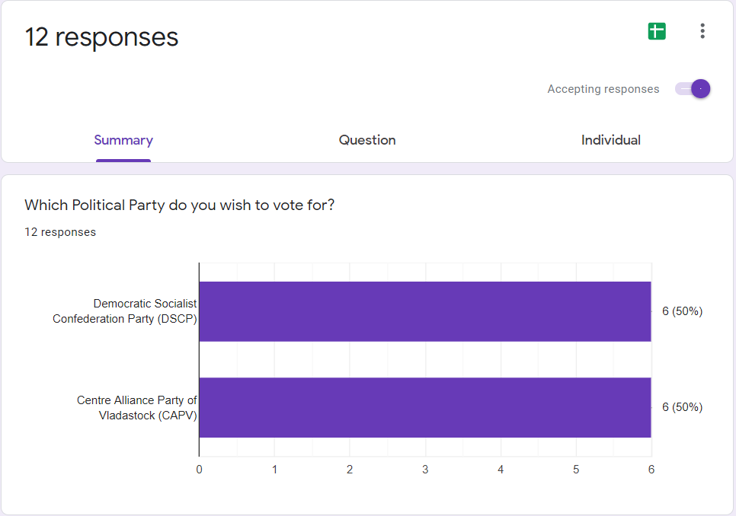This screenshot has width=736, height=516.
Task: Click the Centre Alliance Party of Vladastock label
Action: [x=137, y=407]
